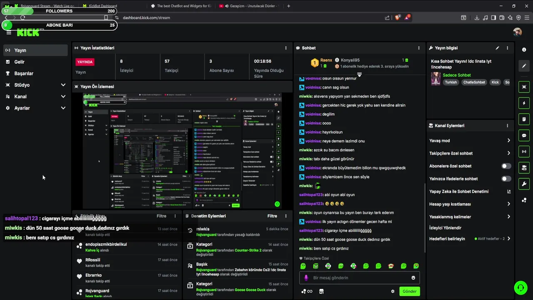Screen dimensions: 533x300
Task: Open Yayın page in the left sidebar
Action: [35, 50]
